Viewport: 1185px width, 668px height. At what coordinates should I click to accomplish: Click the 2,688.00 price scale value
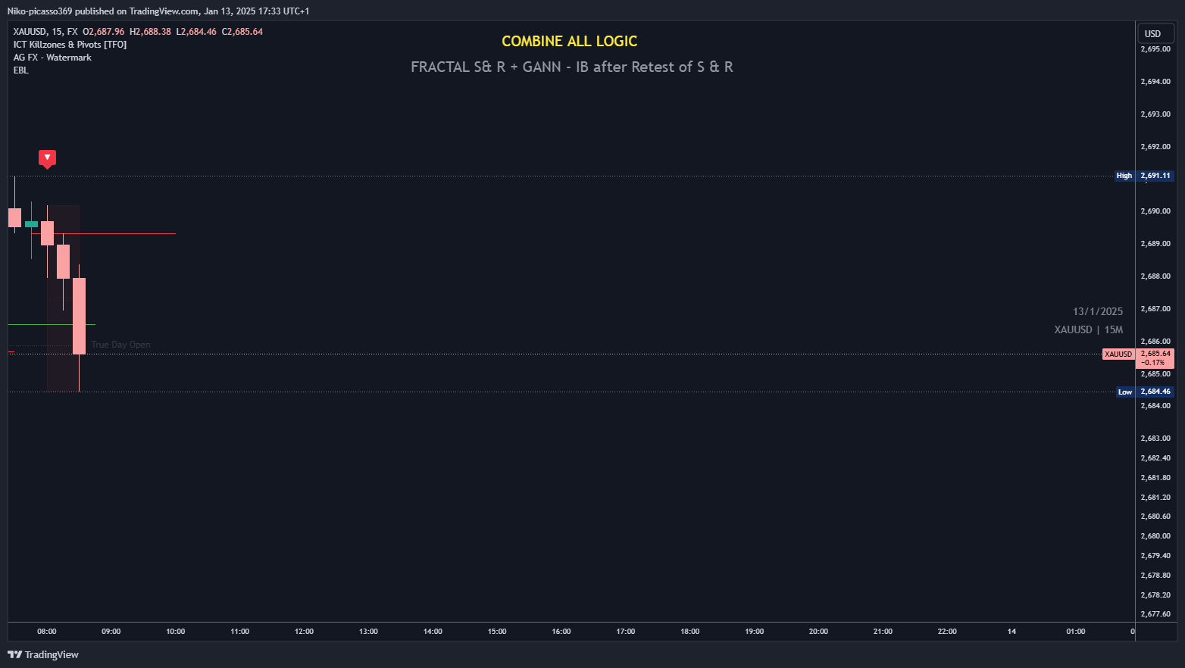(x=1155, y=276)
